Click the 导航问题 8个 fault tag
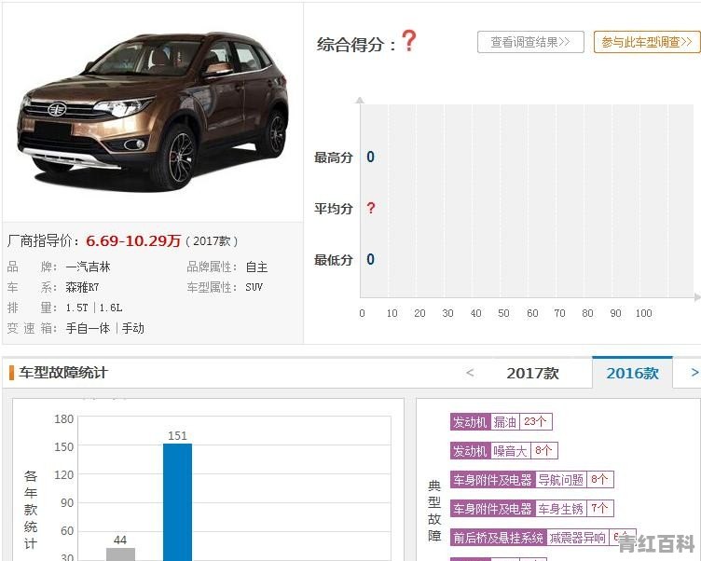The height and width of the screenshot is (561, 701). (532, 480)
